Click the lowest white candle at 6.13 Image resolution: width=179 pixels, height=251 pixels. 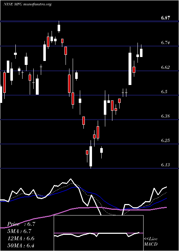point(91,155)
